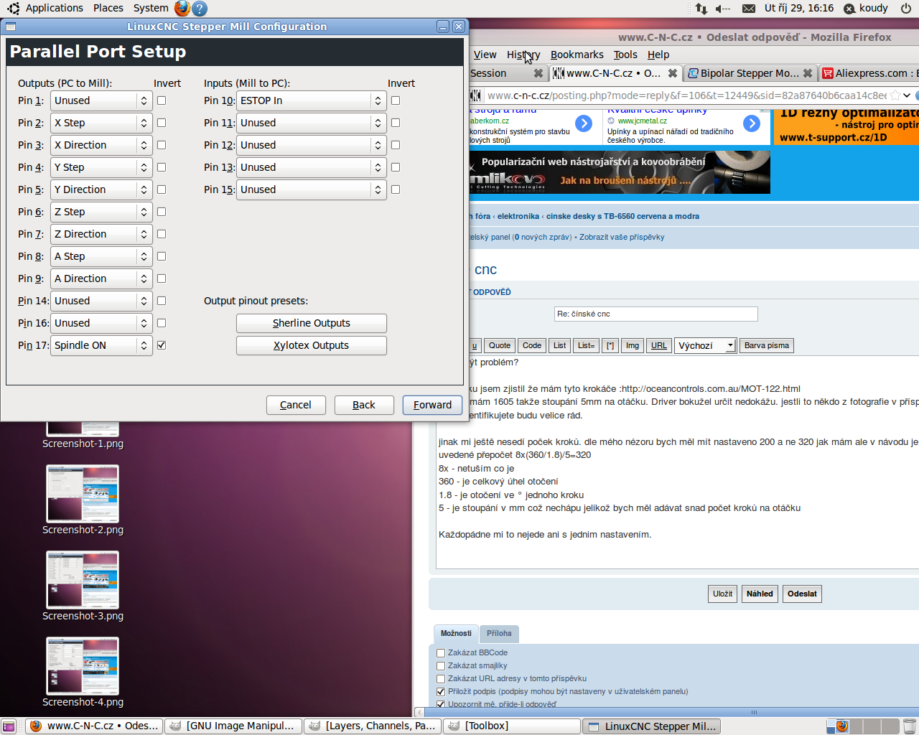Viewport: 919px width, 735px height.
Task: Expand the Pin 17 Spindle ON dropdown
Action: 101,345
